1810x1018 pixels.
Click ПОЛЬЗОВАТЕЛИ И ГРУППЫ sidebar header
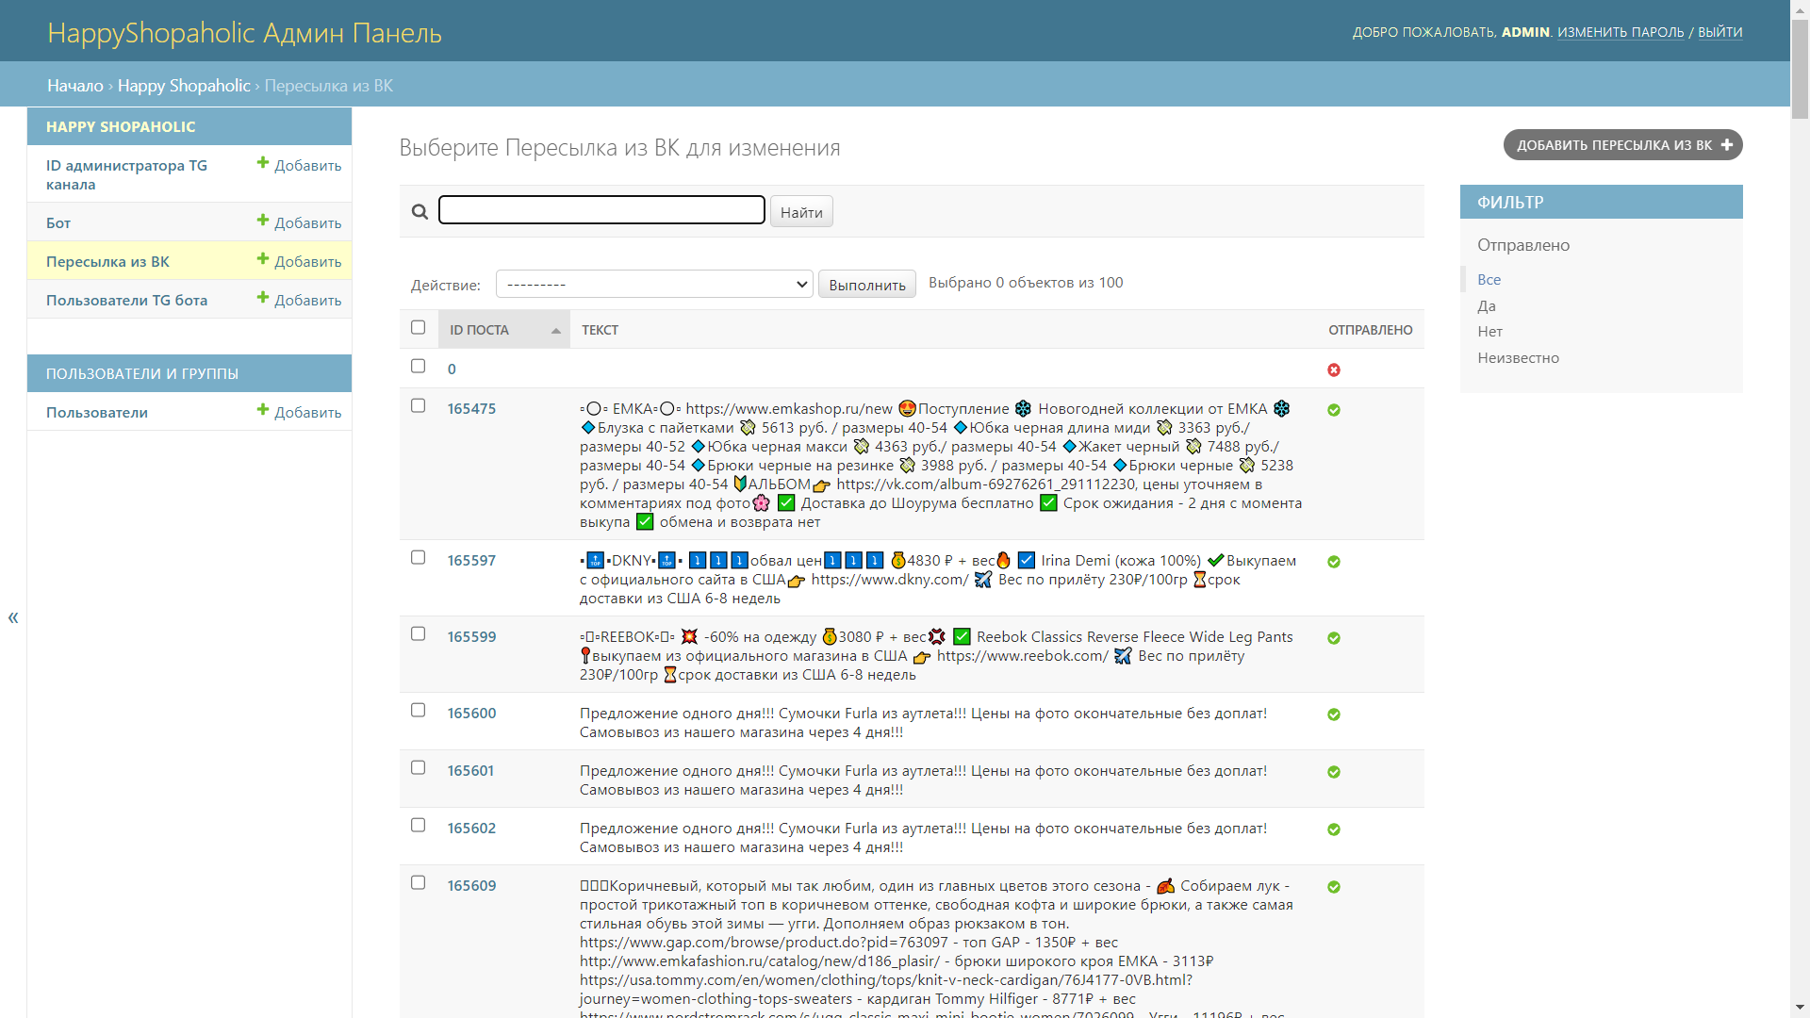click(142, 373)
